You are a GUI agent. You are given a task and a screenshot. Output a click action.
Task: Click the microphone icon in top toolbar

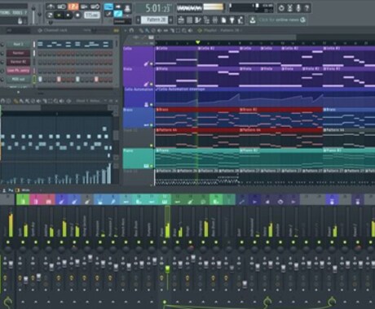pos(298,8)
